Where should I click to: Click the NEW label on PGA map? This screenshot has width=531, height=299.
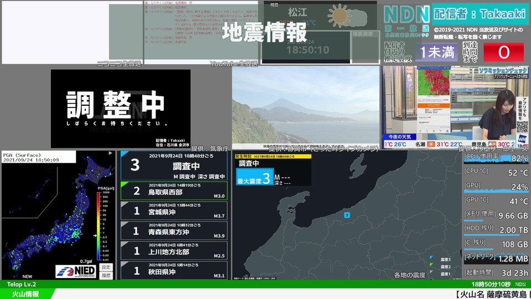point(28,276)
